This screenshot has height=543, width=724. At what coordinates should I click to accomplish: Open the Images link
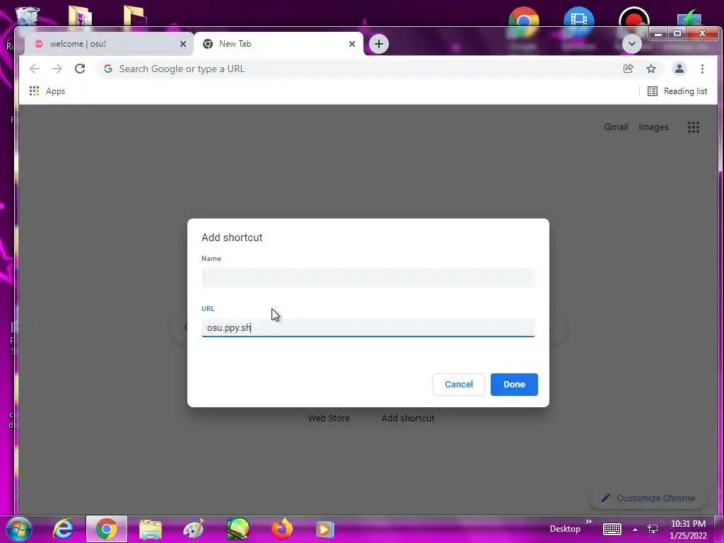[x=653, y=127]
